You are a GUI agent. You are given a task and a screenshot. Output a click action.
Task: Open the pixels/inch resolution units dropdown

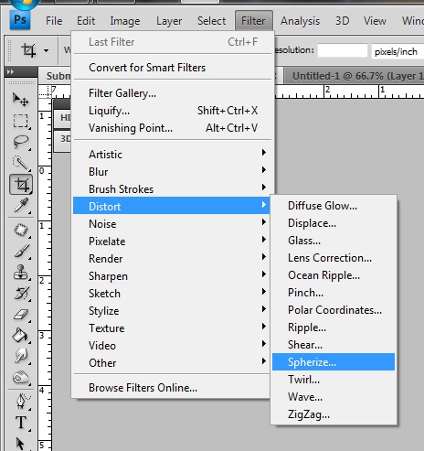397,51
